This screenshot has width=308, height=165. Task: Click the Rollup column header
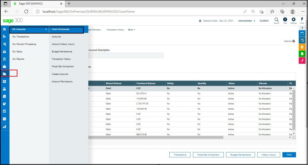click(170, 83)
